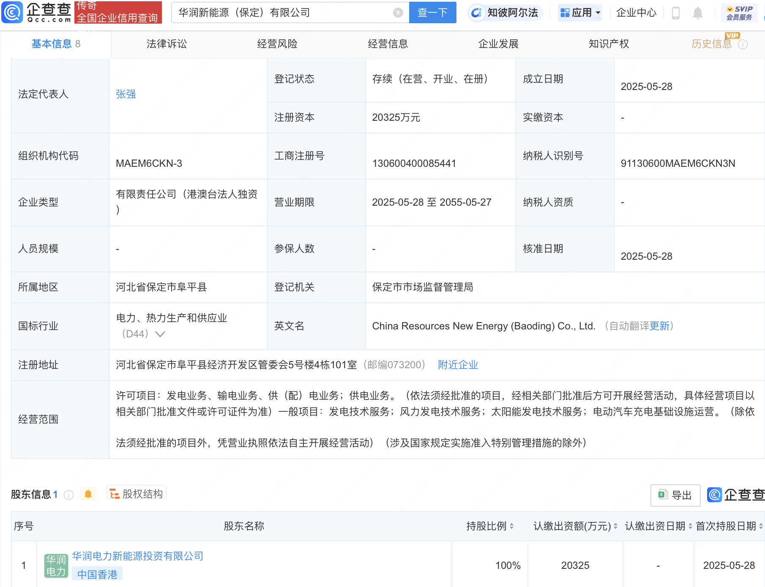Open legal representative 张强 profile
Image resolution: width=765 pixels, height=587 pixels.
coord(126,94)
